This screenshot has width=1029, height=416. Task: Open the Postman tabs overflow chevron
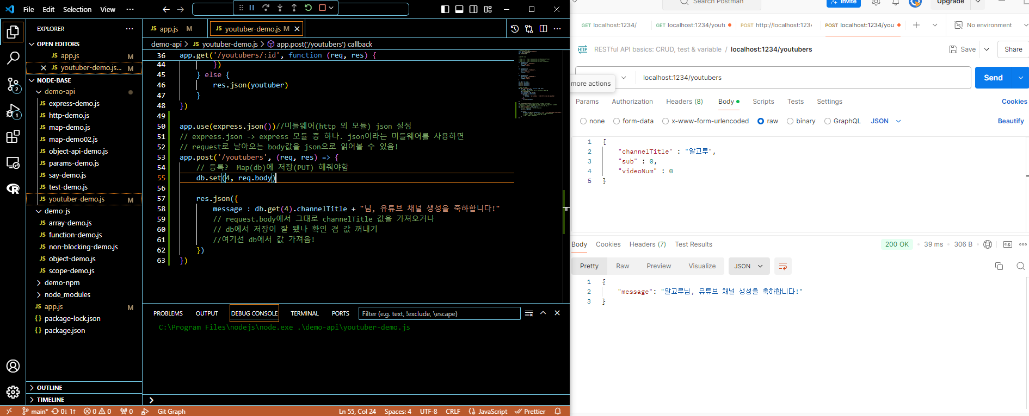click(x=935, y=25)
